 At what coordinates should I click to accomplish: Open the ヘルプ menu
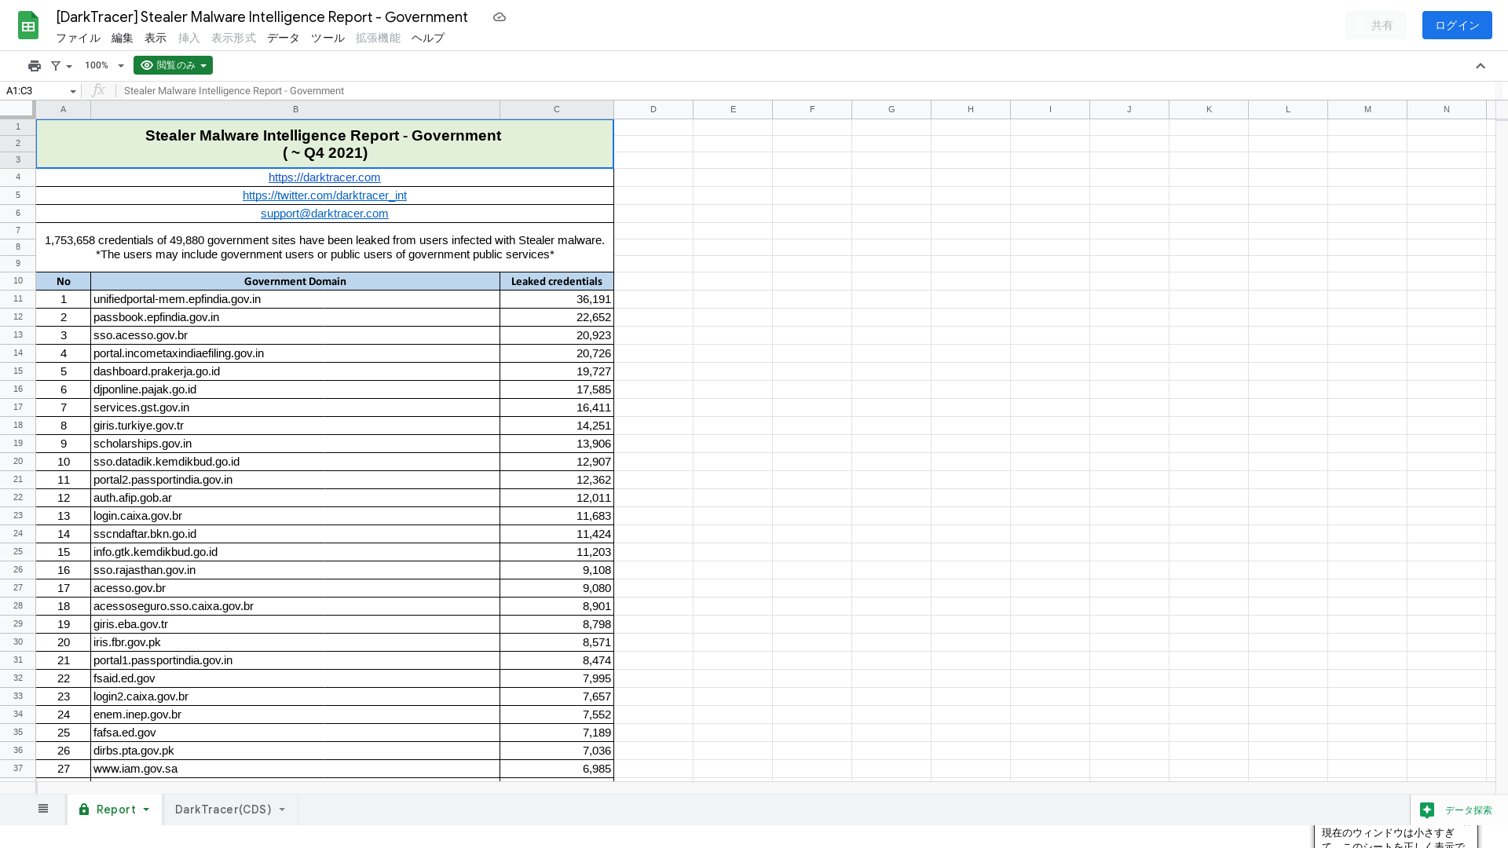pos(428,38)
